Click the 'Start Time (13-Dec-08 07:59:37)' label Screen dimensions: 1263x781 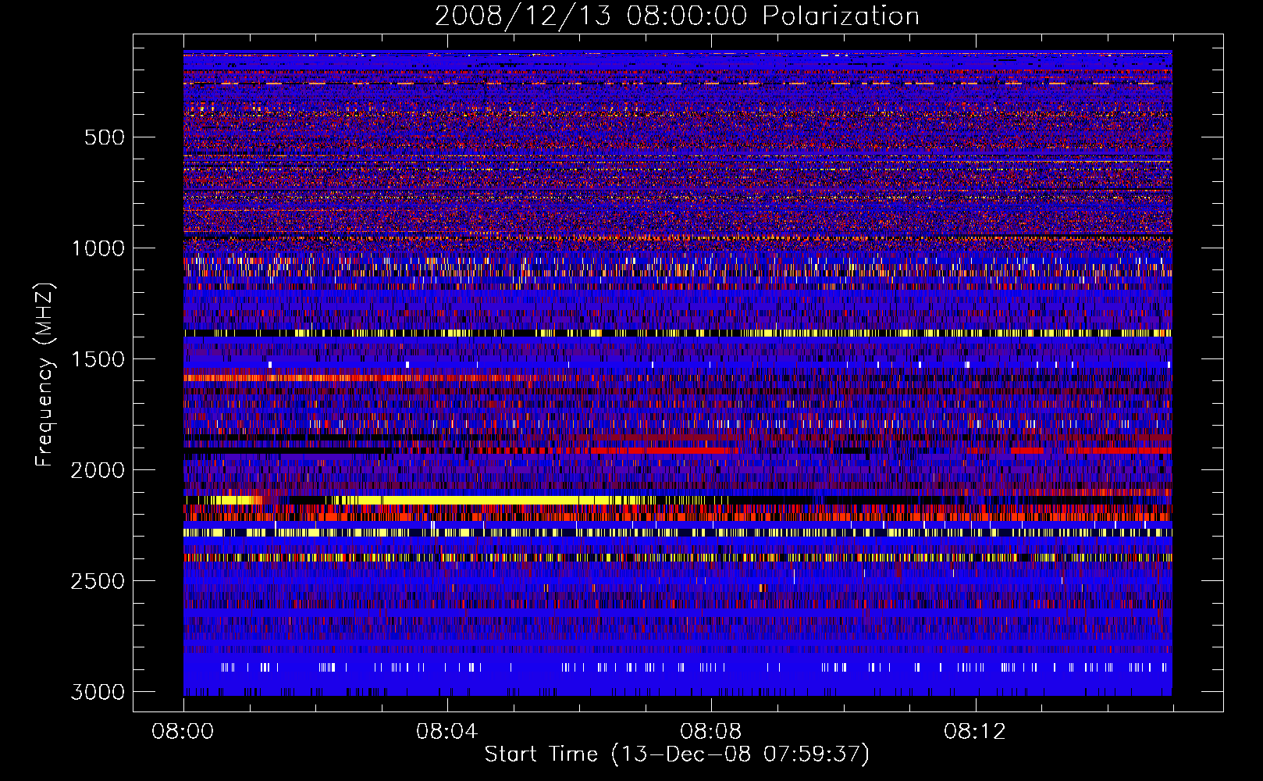click(677, 754)
